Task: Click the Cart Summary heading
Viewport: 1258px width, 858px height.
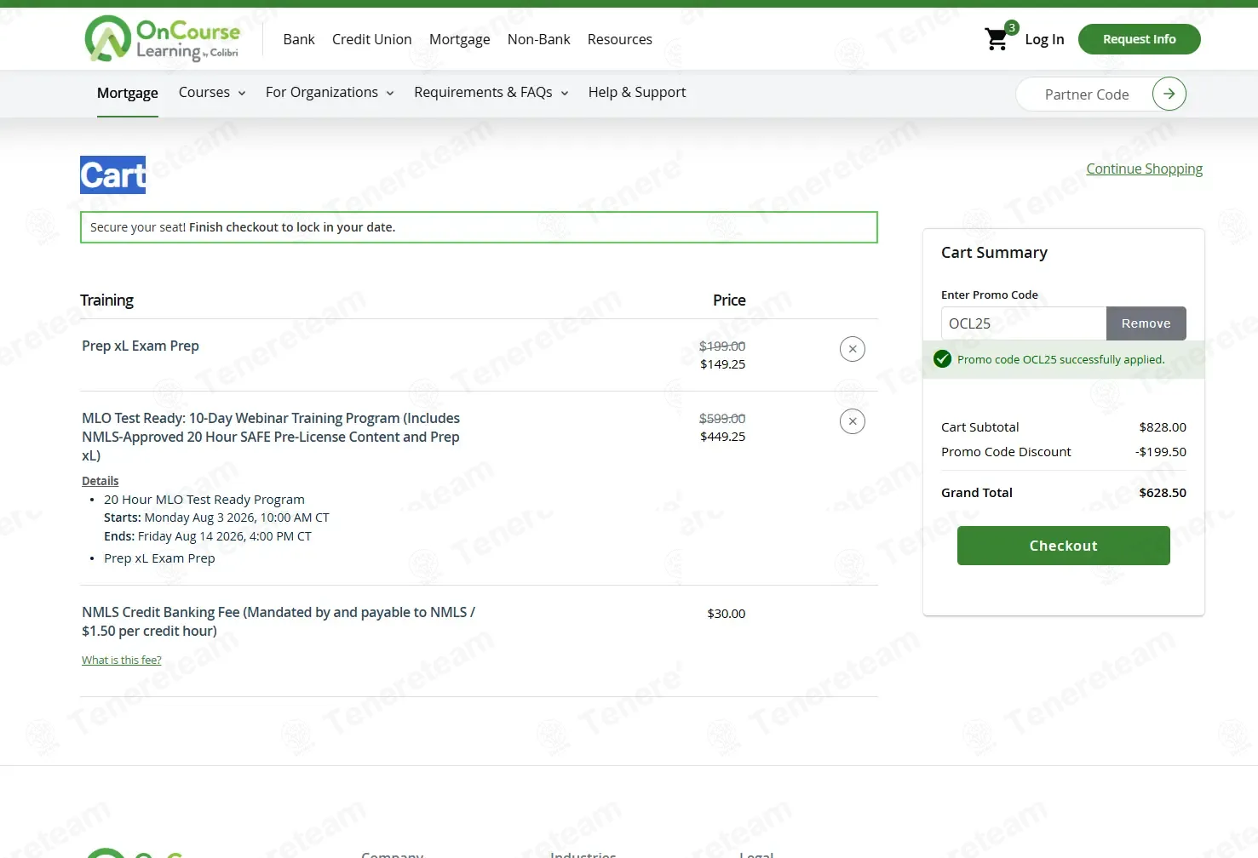Action: pyautogui.click(x=994, y=253)
